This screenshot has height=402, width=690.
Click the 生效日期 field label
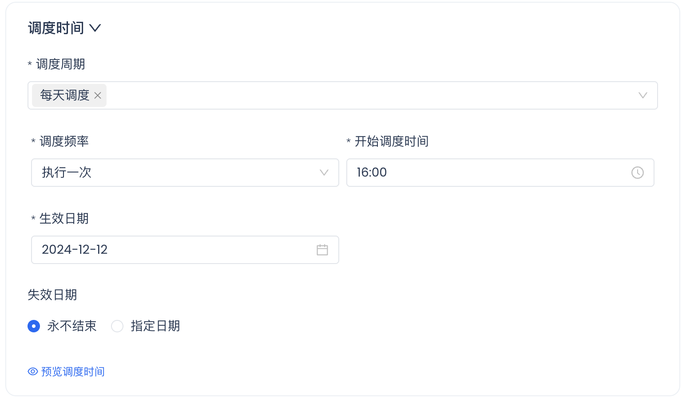64,219
